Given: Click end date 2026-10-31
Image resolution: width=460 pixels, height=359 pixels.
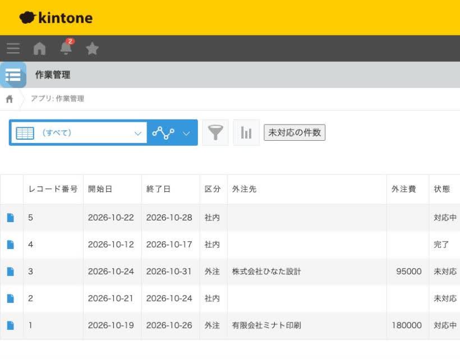Looking at the screenshot, I should pos(169,271).
